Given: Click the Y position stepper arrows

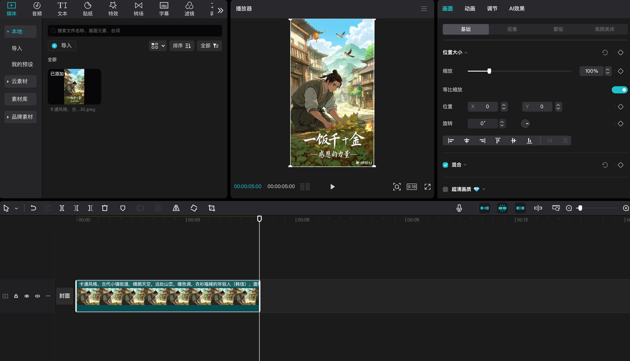Looking at the screenshot, I should click(558, 107).
